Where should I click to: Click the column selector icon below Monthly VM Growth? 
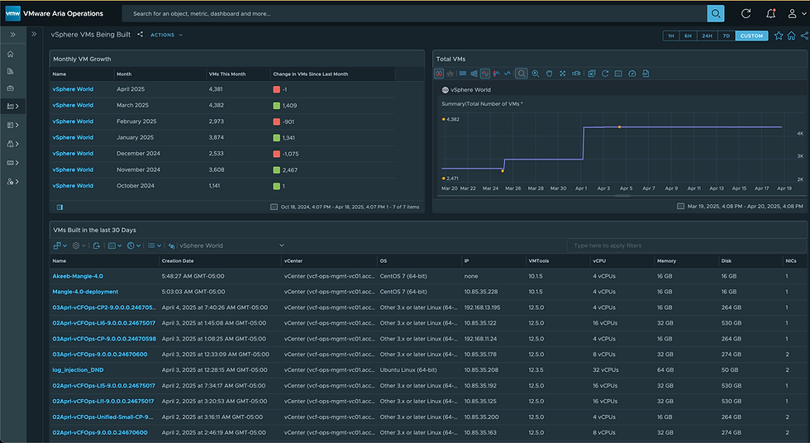60,207
